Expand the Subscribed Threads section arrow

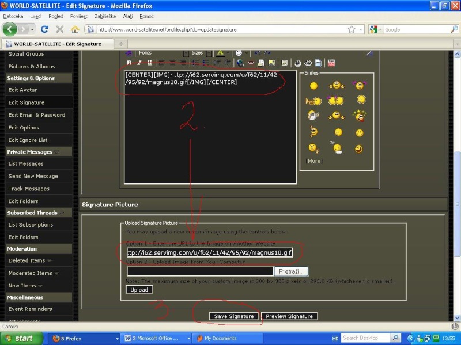[62, 213]
